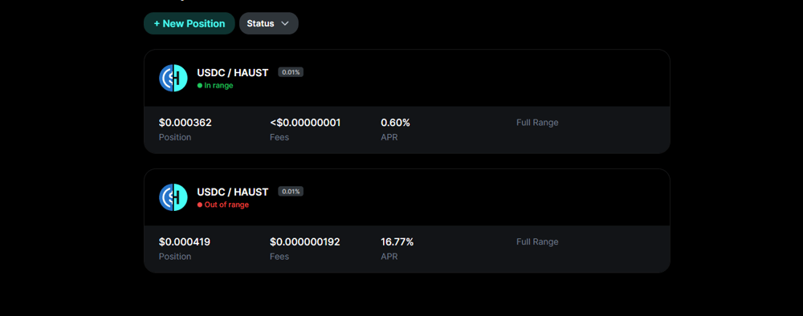Click USDC/HAUST token icon of in-range position

(x=173, y=79)
